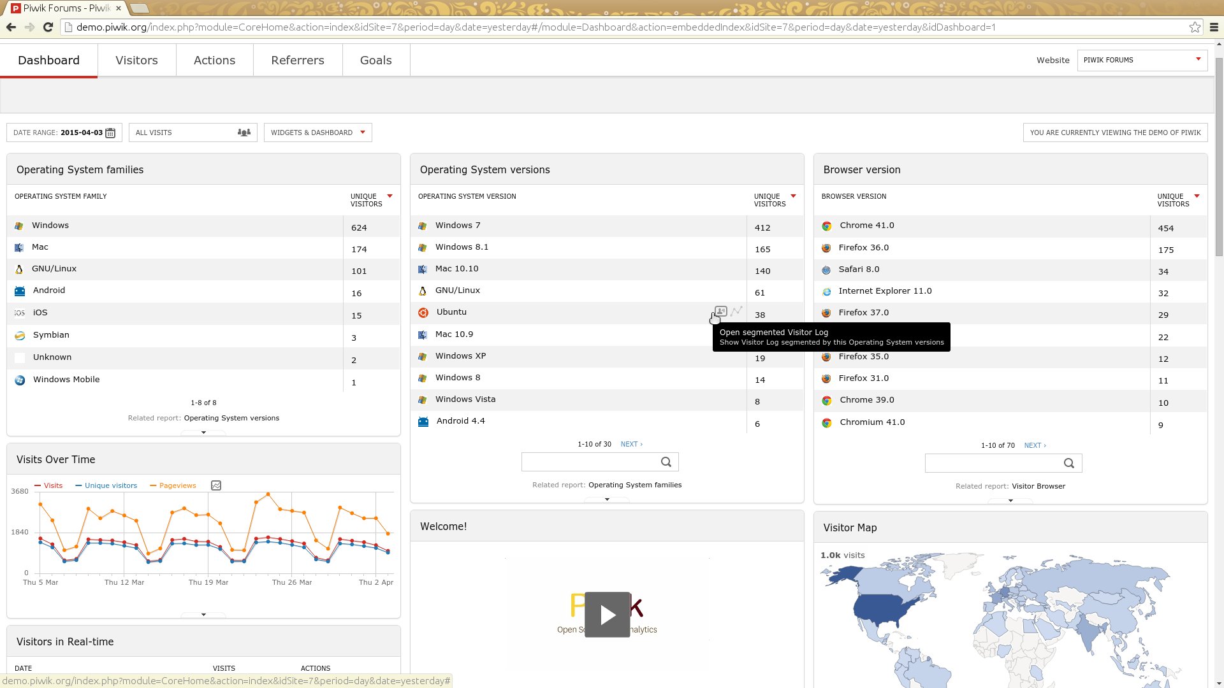Play the Piwik welcome video
This screenshot has width=1224, height=688.
607,615
